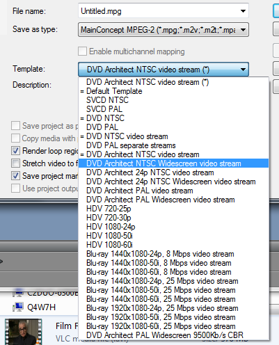Expand the File name dropdown arrow

click(243, 11)
